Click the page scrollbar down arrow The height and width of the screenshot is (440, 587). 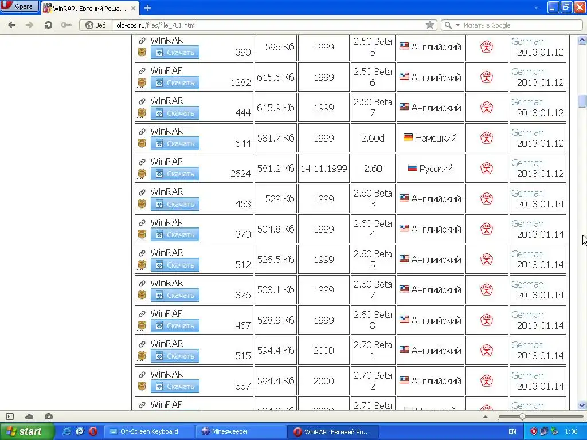pyautogui.click(x=582, y=405)
